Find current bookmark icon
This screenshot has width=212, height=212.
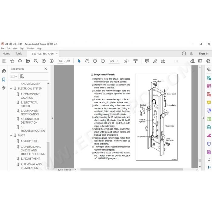click(22, 77)
